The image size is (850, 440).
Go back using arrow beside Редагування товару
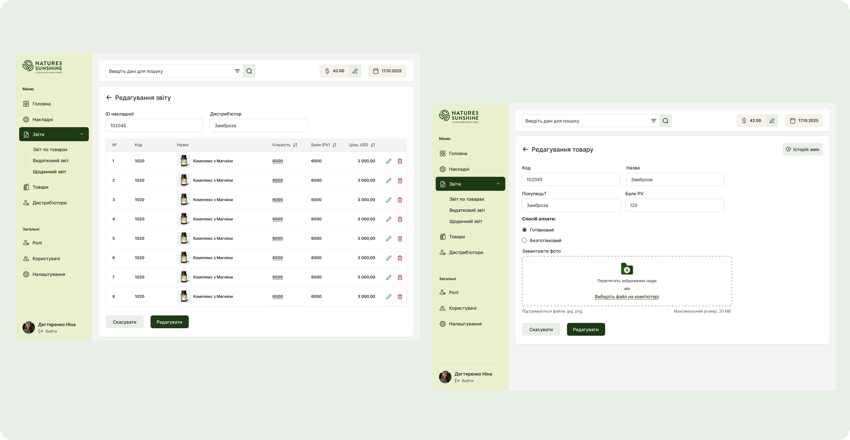[525, 149]
